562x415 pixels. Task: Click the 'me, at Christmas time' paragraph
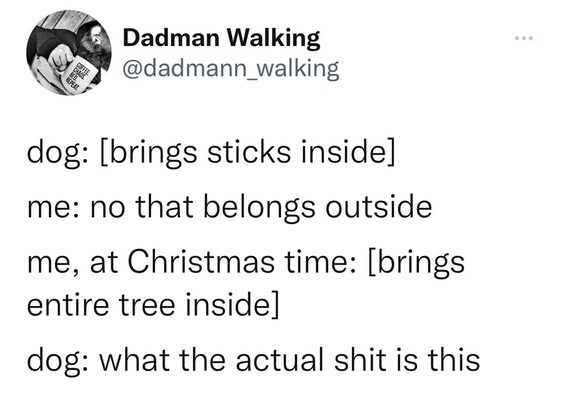click(247, 281)
